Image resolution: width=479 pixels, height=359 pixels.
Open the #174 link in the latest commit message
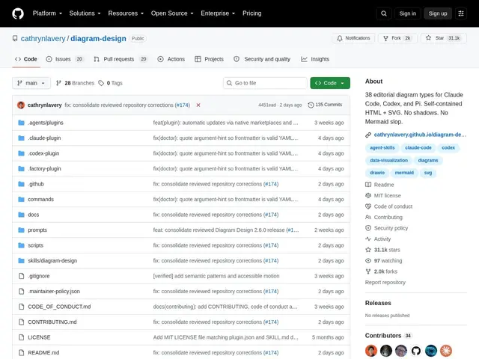point(183,105)
